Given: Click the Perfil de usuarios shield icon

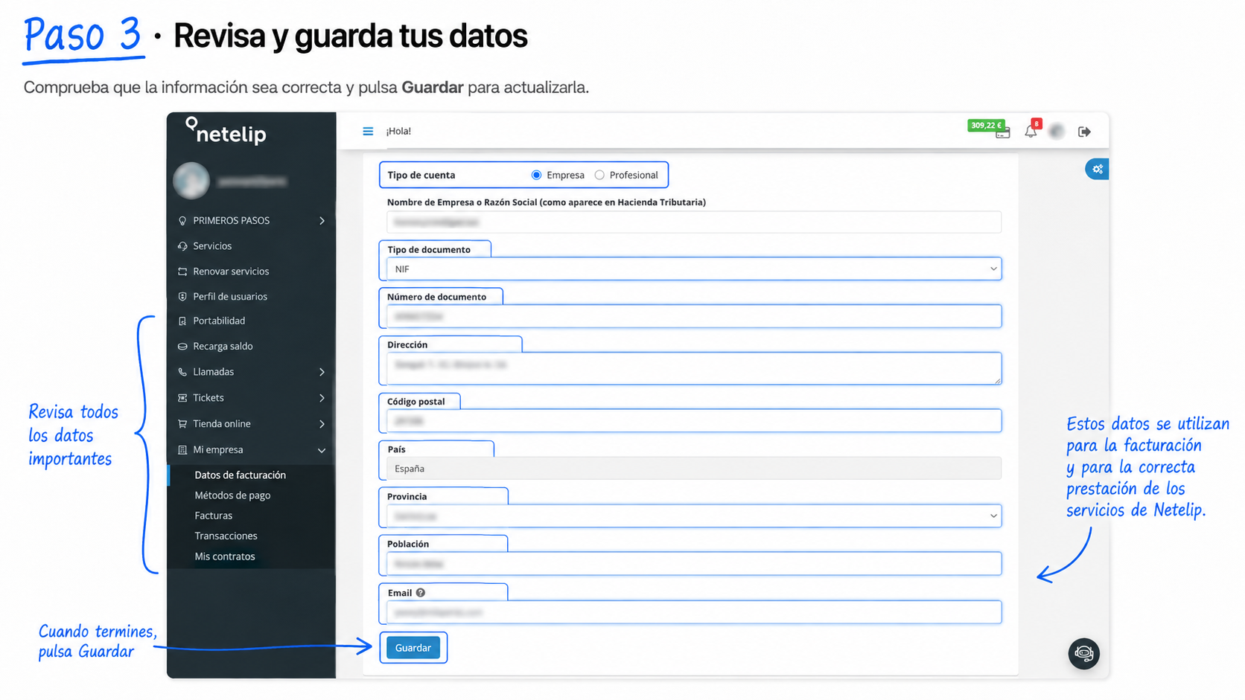Looking at the screenshot, I should [182, 297].
